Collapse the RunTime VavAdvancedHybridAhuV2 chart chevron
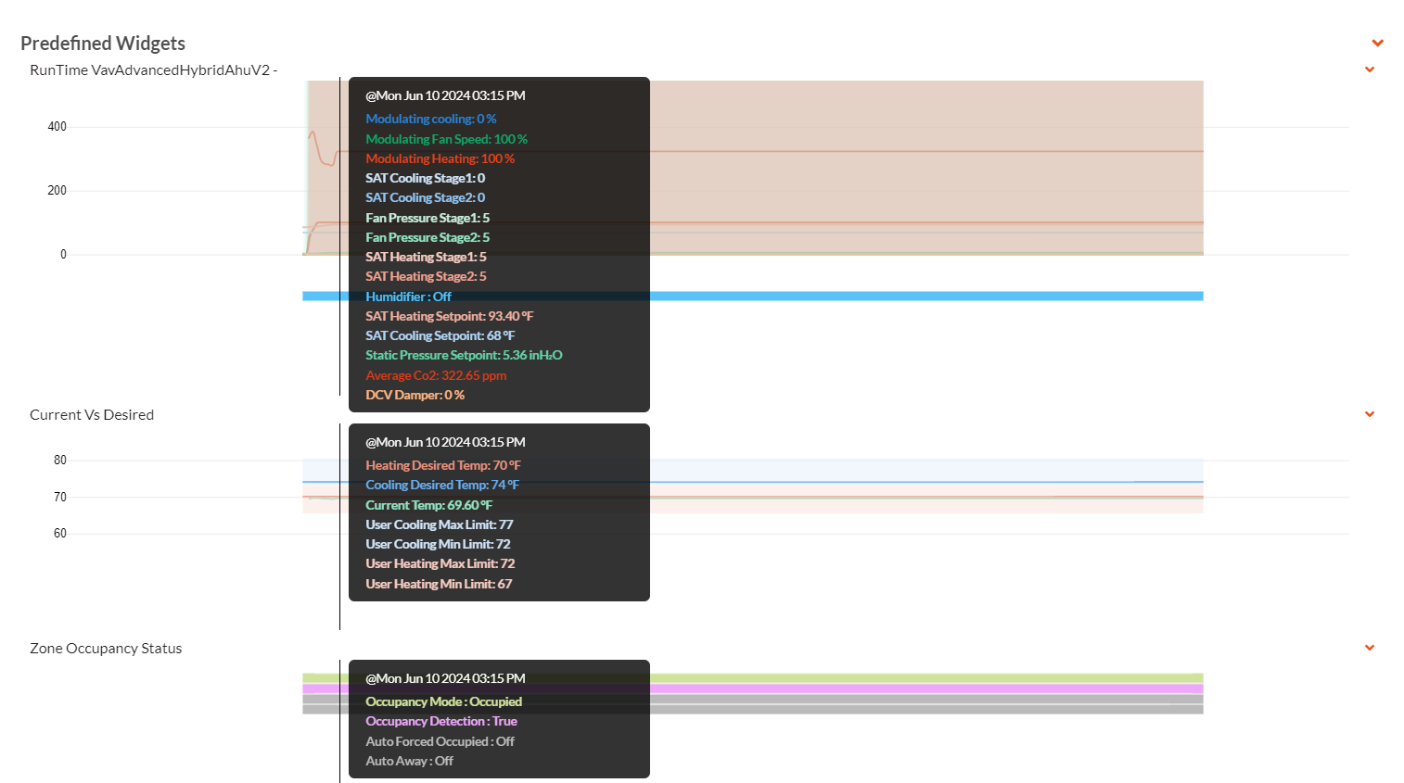1404x783 pixels. [1370, 69]
